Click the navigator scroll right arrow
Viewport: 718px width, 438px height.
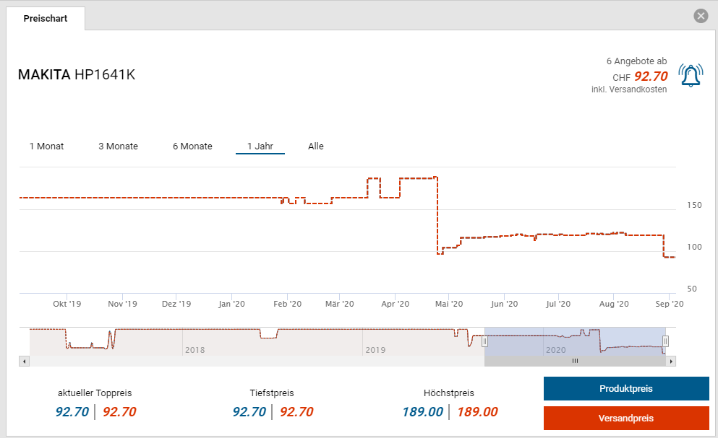pyautogui.click(x=671, y=362)
